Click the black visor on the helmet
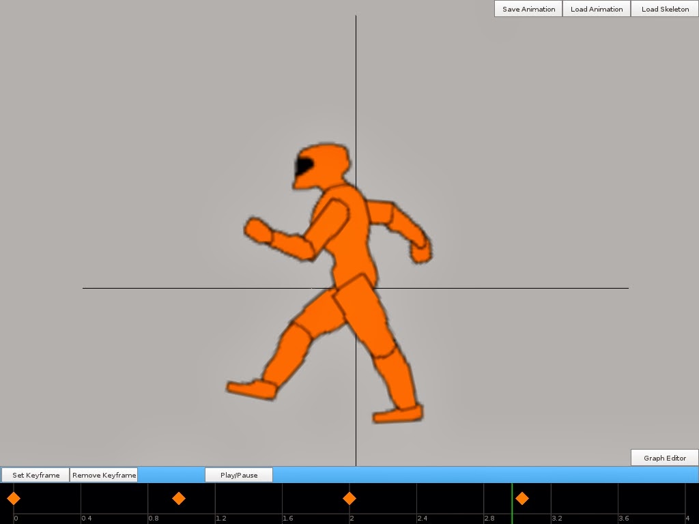 pyautogui.click(x=303, y=166)
